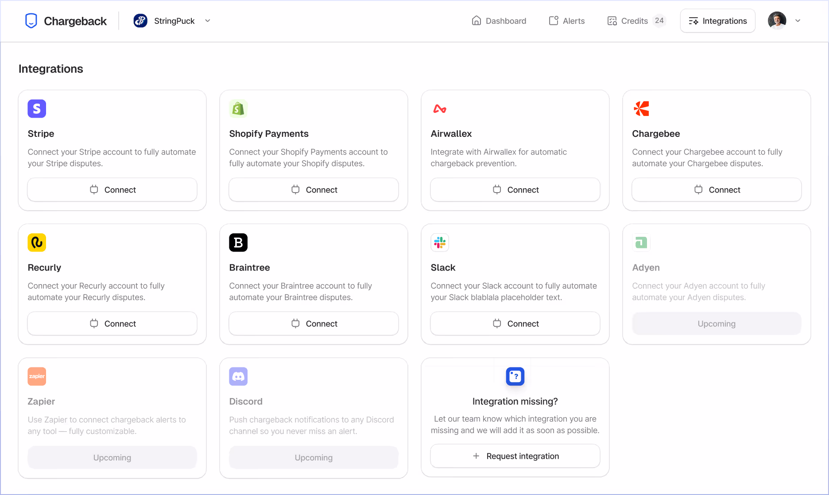The height and width of the screenshot is (495, 829).
Task: Click the Recurly card title
Action: [x=44, y=267]
